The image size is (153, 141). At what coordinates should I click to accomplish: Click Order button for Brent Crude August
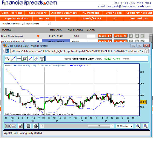coord(121,36)
